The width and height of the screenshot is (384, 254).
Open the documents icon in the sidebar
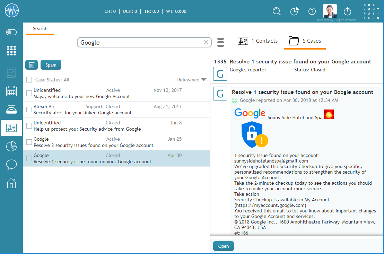[x=11, y=73]
